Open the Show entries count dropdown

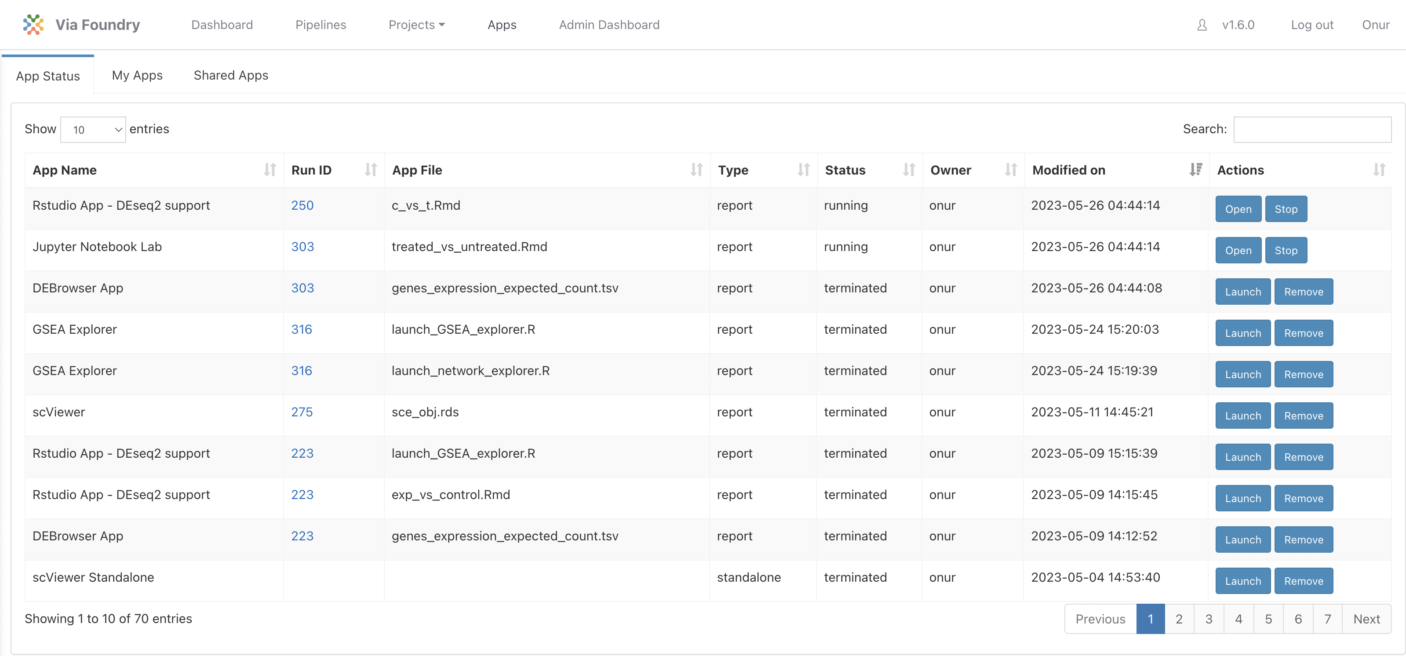[93, 130]
